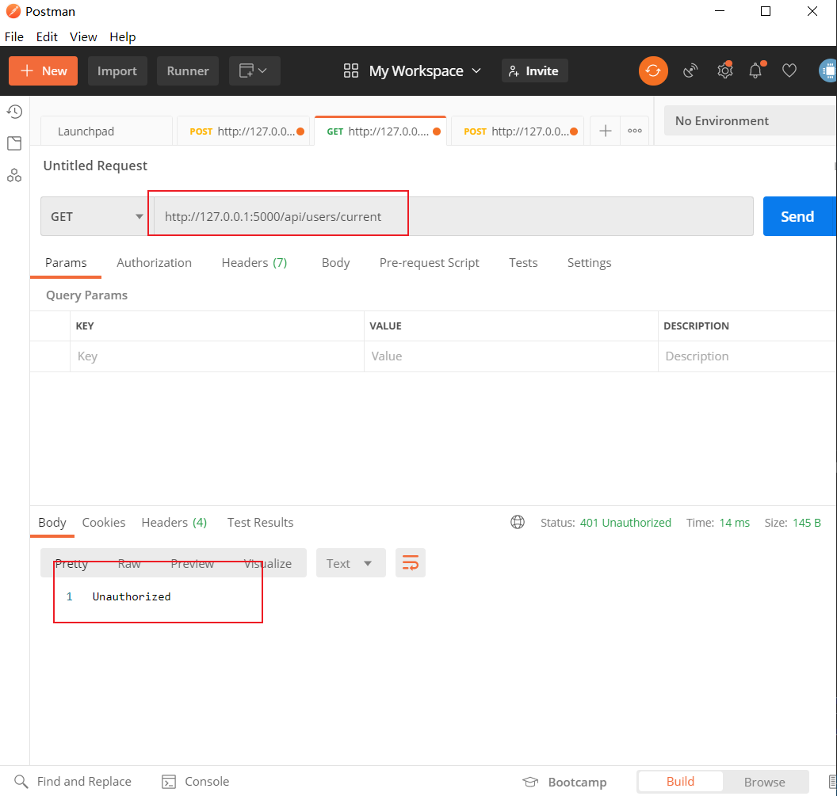
Task: Open the View menu
Action: [83, 36]
